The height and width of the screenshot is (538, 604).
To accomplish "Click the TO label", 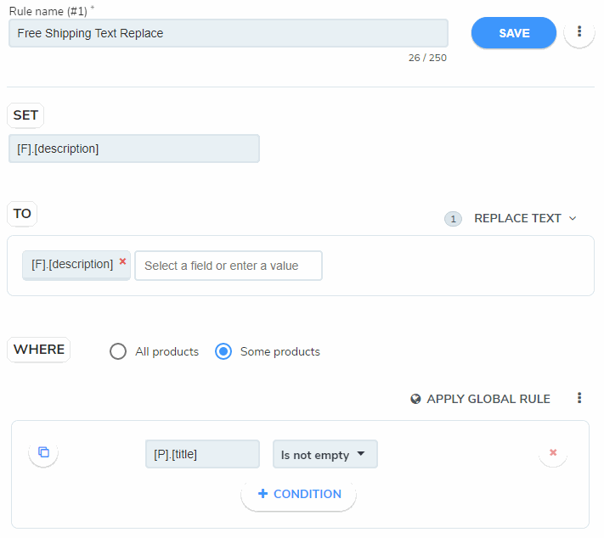I will 22,214.
